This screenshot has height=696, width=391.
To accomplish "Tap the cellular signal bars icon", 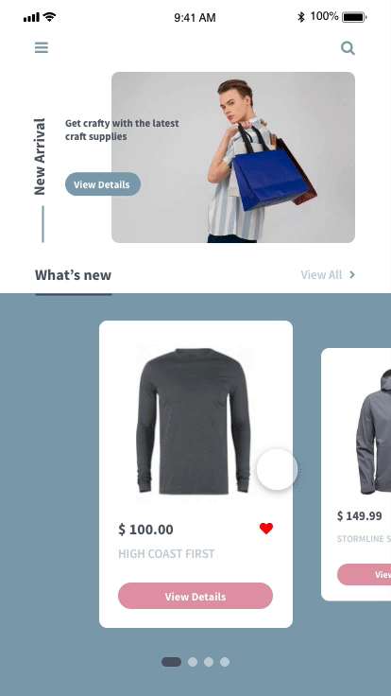I will 31,18.
